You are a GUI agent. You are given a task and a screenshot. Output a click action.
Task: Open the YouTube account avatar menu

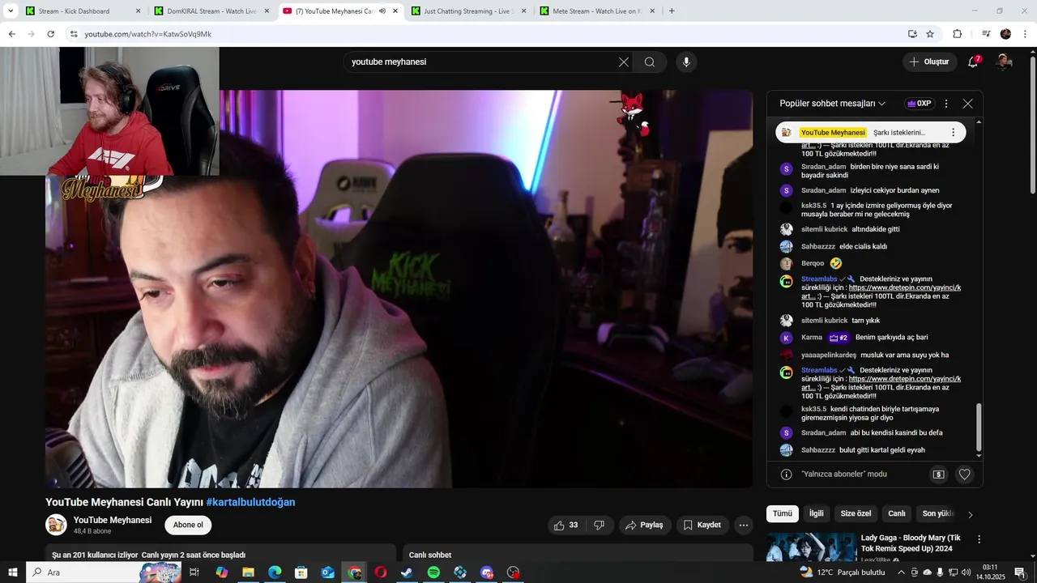pyautogui.click(x=1004, y=62)
